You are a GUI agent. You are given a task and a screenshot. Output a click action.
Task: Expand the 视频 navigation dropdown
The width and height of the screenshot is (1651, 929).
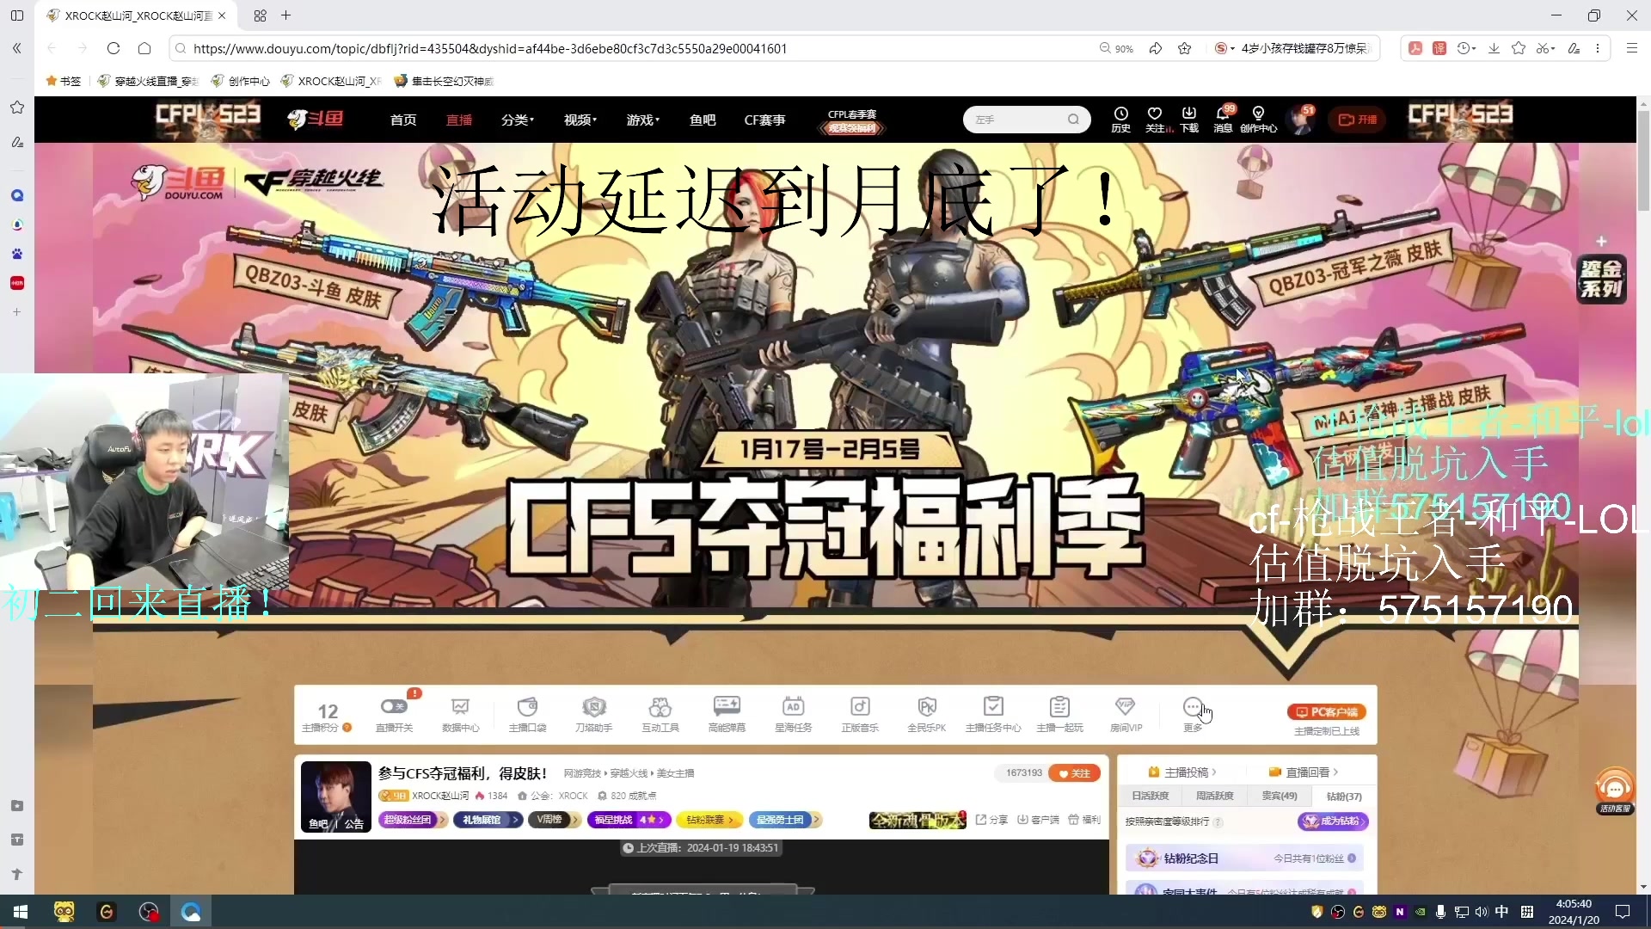(580, 120)
